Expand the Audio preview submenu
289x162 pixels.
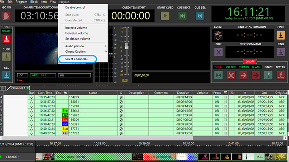click(x=86, y=46)
